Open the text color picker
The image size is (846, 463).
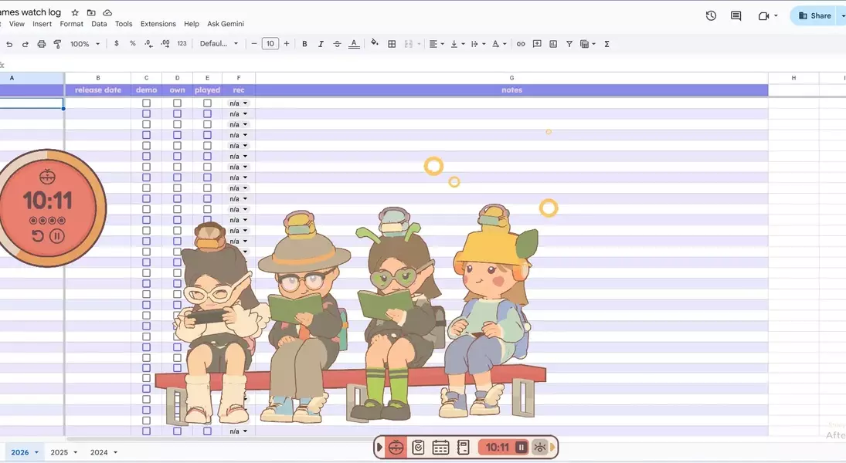click(354, 44)
